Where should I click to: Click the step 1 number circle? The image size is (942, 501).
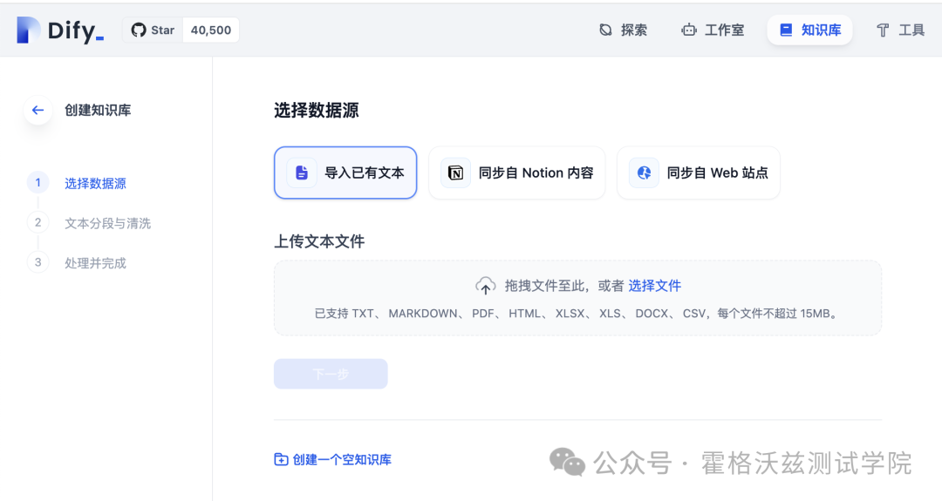[x=38, y=182]
